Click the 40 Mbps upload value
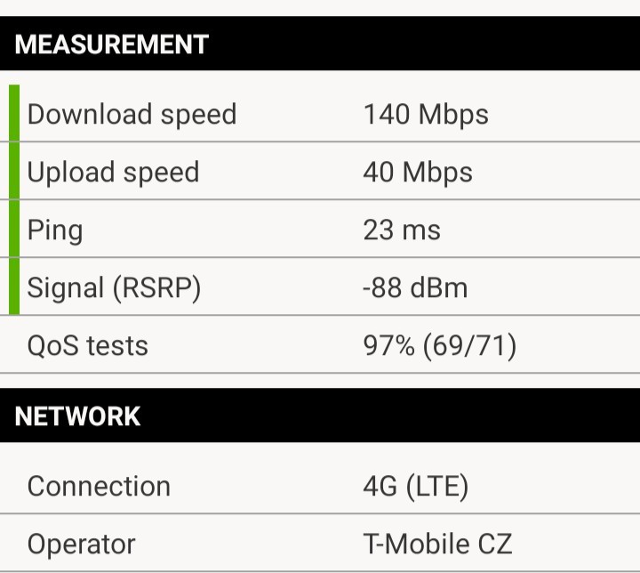This screenshot has height=573, width=640. click(418, 172)
